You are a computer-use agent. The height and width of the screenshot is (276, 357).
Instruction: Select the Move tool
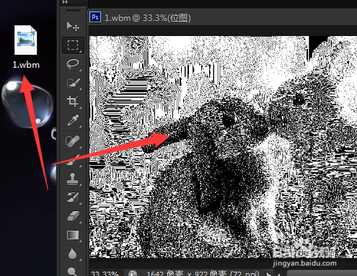pyautogui.click(x=73, y=26)
